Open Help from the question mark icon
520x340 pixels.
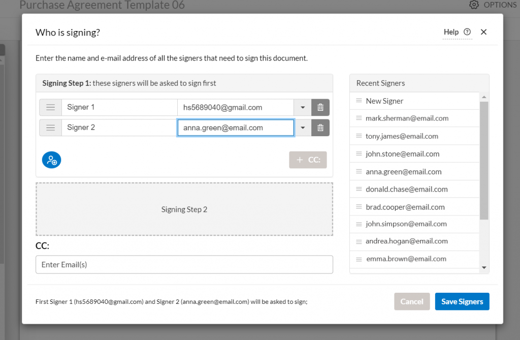coord(467,32)
